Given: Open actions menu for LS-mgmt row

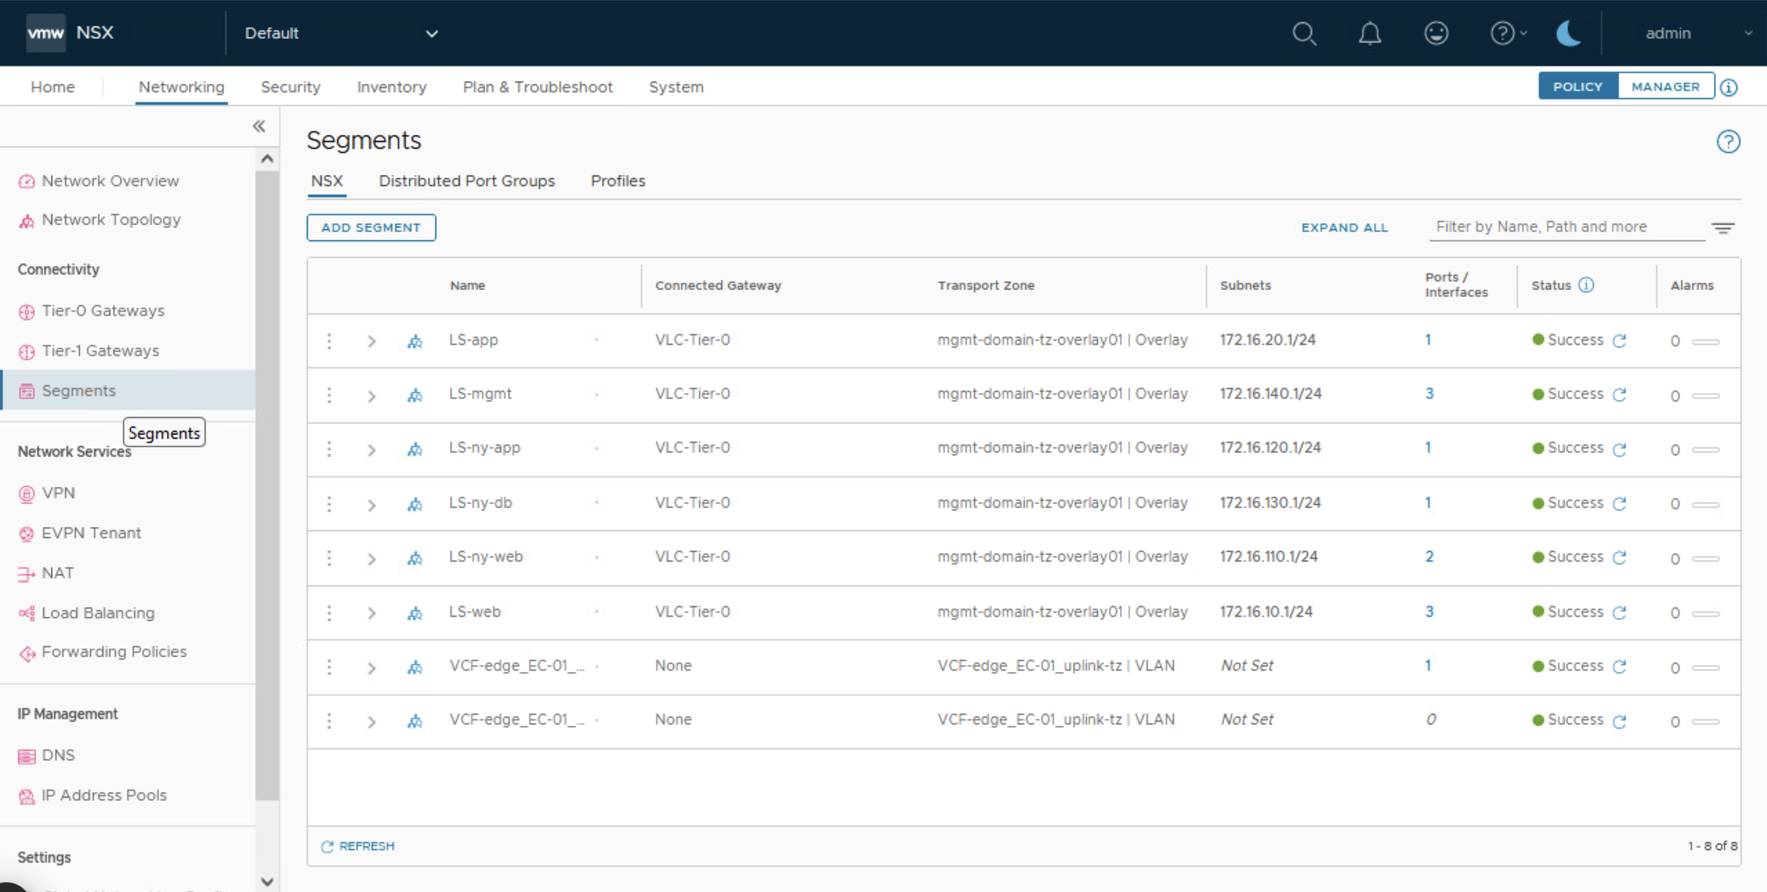Looking at the screenshot, I should 329,395.
